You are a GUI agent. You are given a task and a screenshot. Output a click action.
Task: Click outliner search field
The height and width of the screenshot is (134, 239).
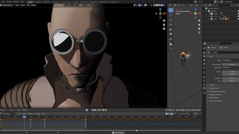coord(223,5)
